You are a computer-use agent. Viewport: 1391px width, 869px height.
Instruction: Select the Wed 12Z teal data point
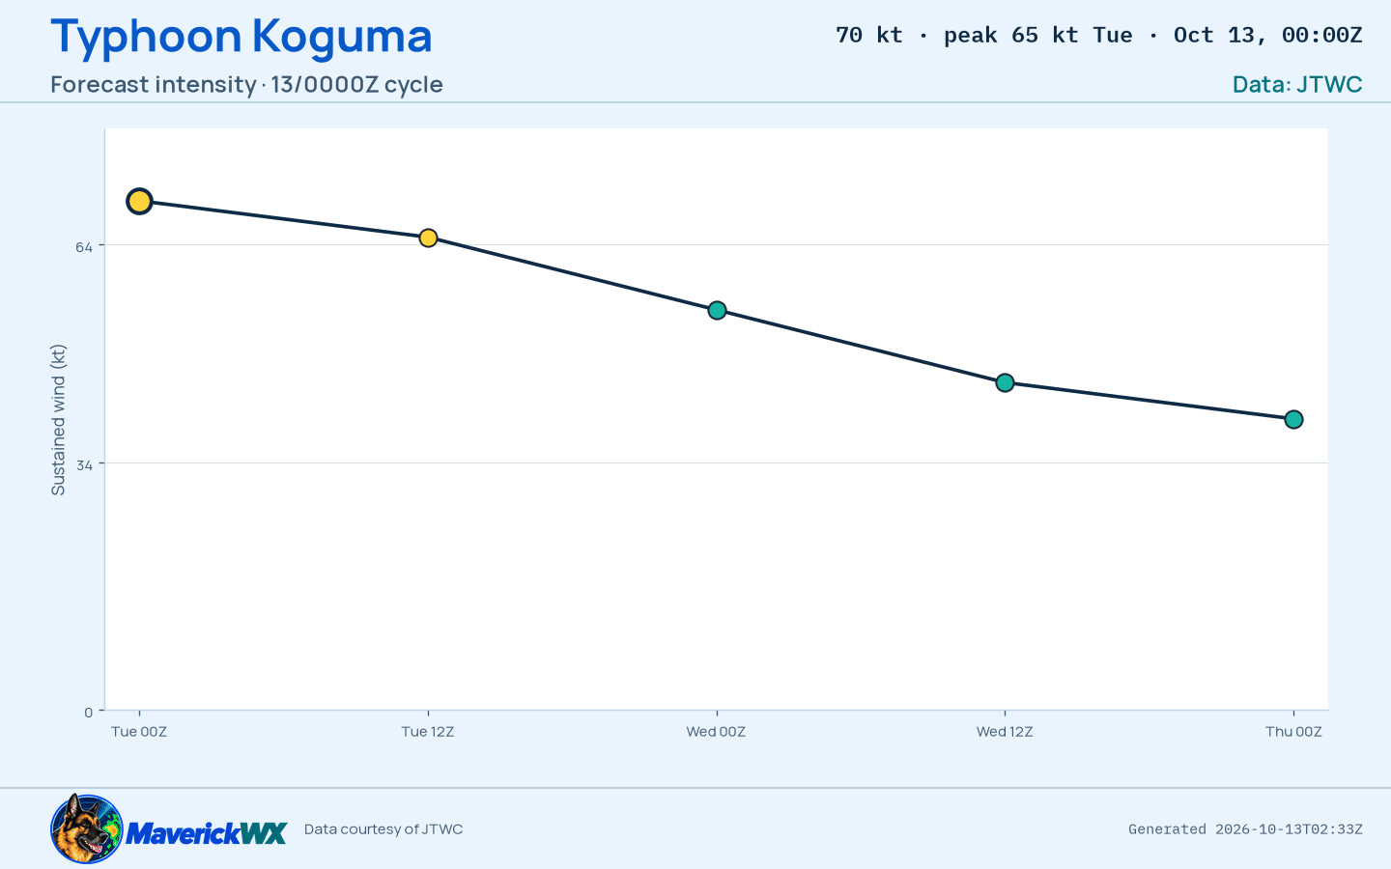(1005, 382)
